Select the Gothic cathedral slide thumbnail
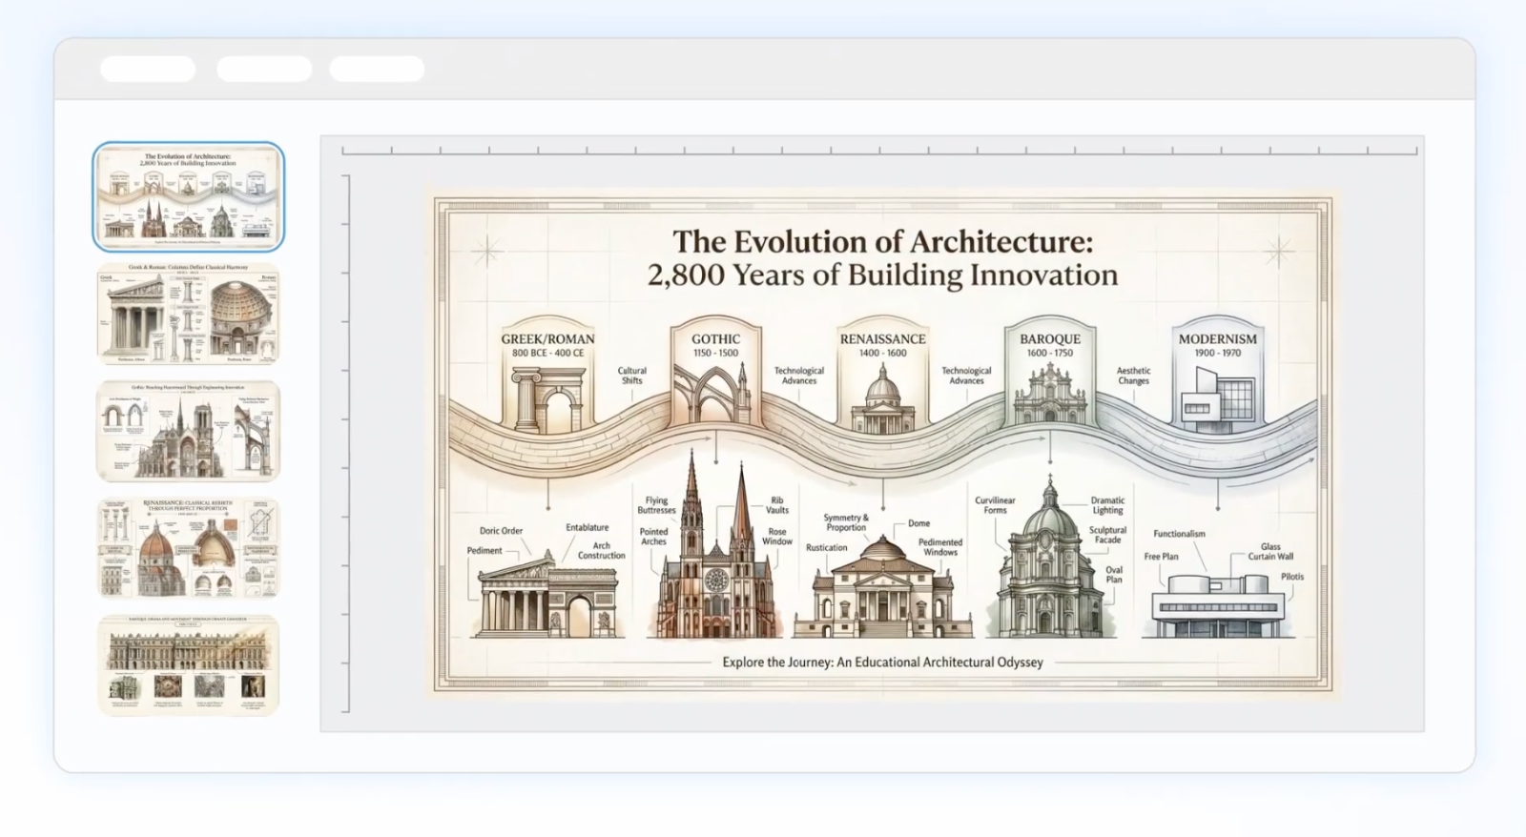 [x=188, y=431]
